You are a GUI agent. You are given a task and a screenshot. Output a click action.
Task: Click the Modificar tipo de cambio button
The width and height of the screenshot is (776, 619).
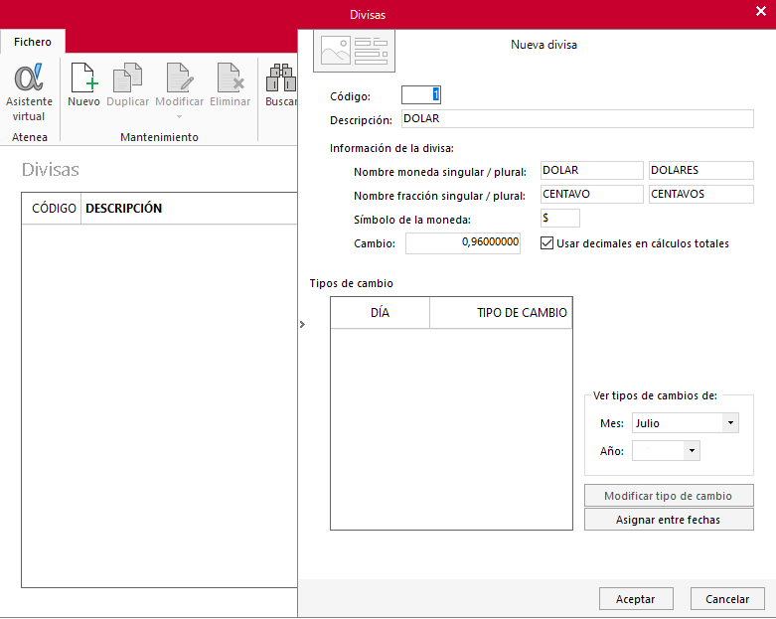[669, 496]
